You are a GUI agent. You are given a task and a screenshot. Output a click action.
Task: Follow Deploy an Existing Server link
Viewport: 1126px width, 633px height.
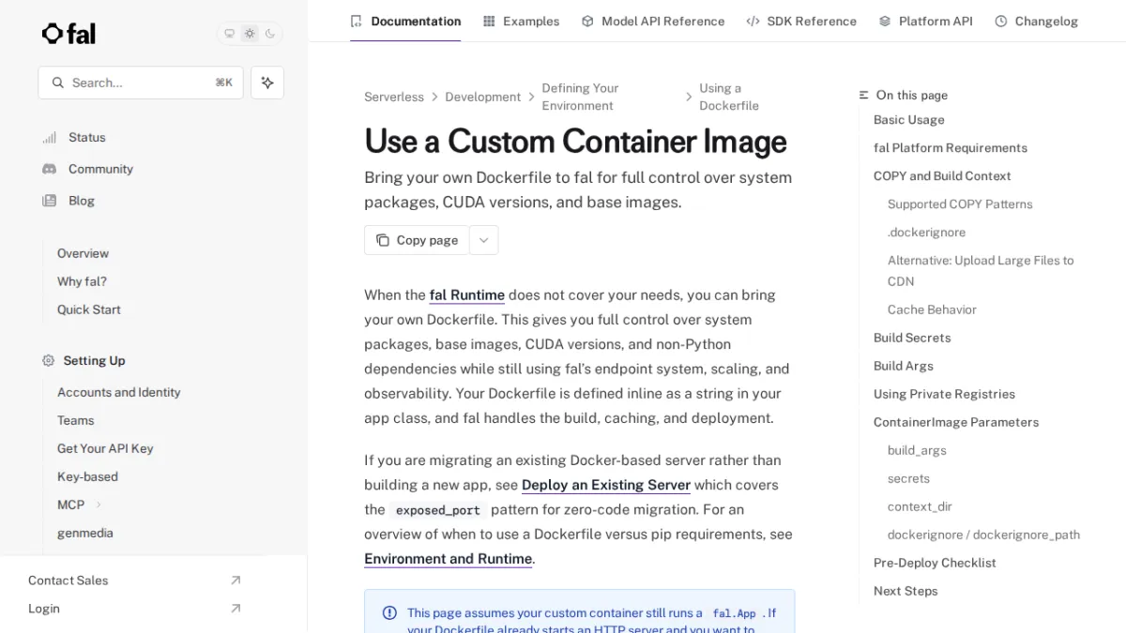pyautogui.click(x=606, y=485)
